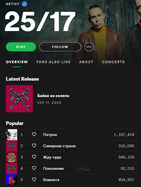Screen dimensions: 141x187
Task: Open the Патрон track album cover
Action: tap(12, 135)
